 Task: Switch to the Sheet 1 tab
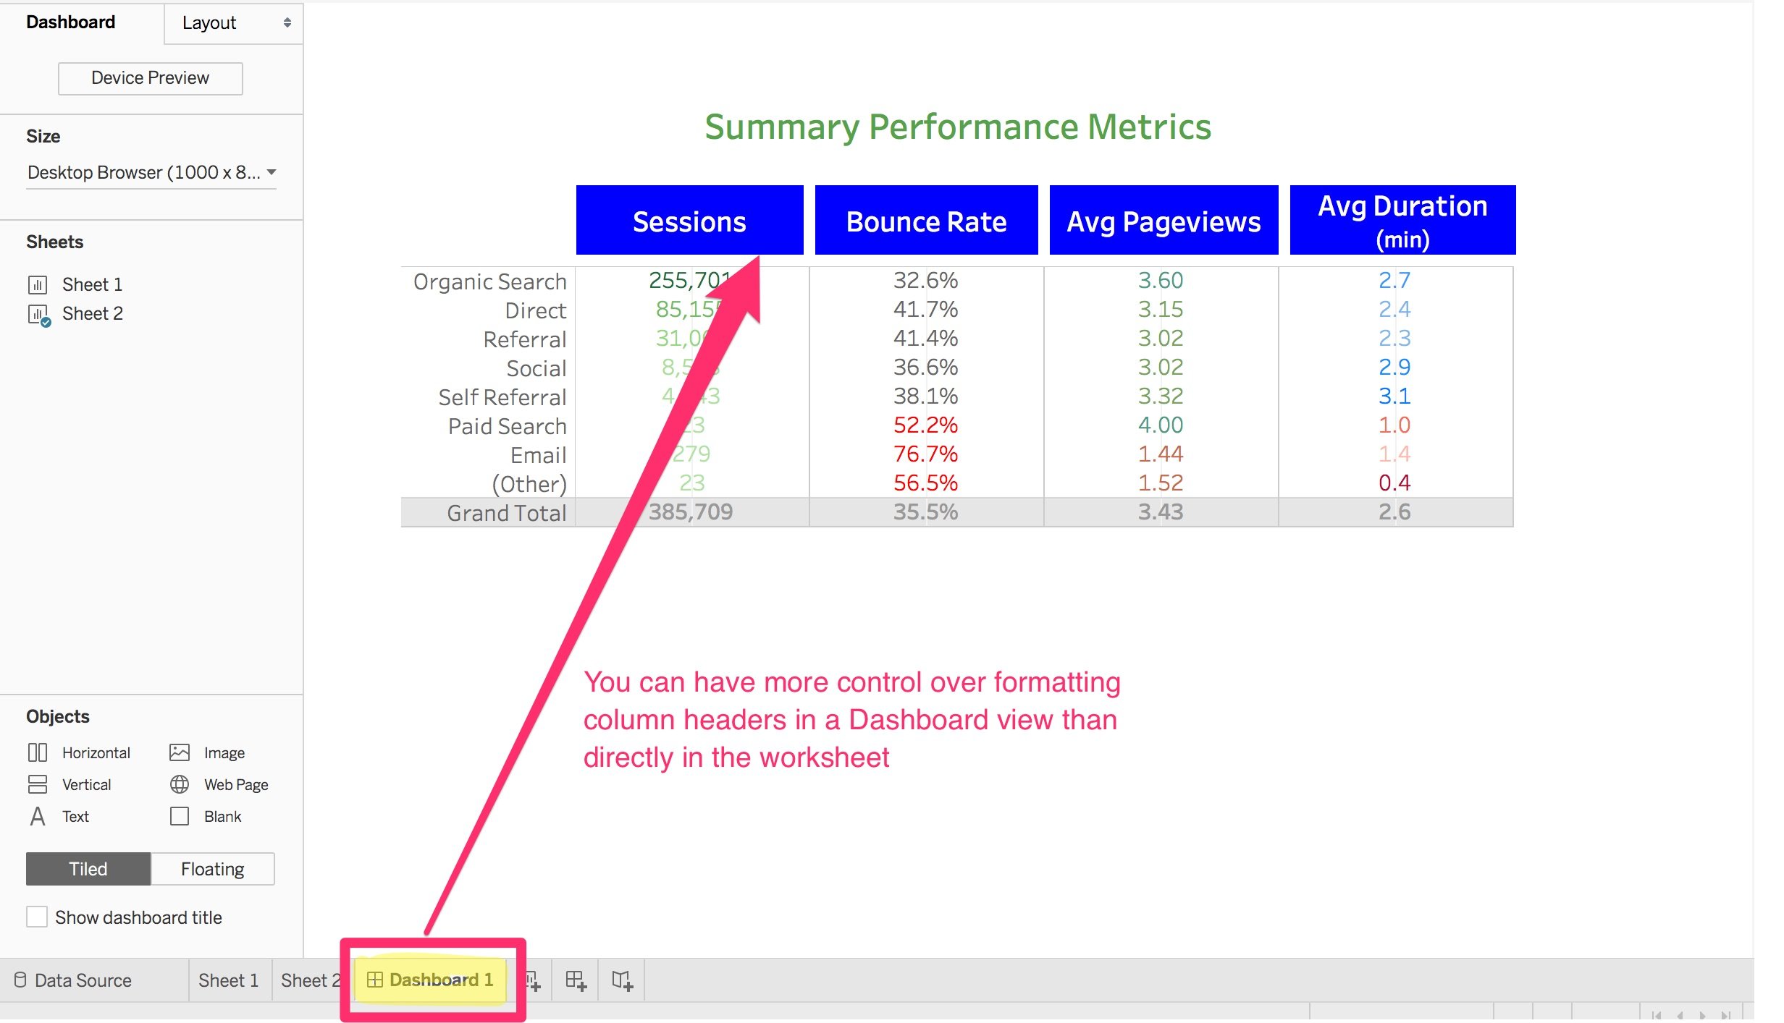229,980
